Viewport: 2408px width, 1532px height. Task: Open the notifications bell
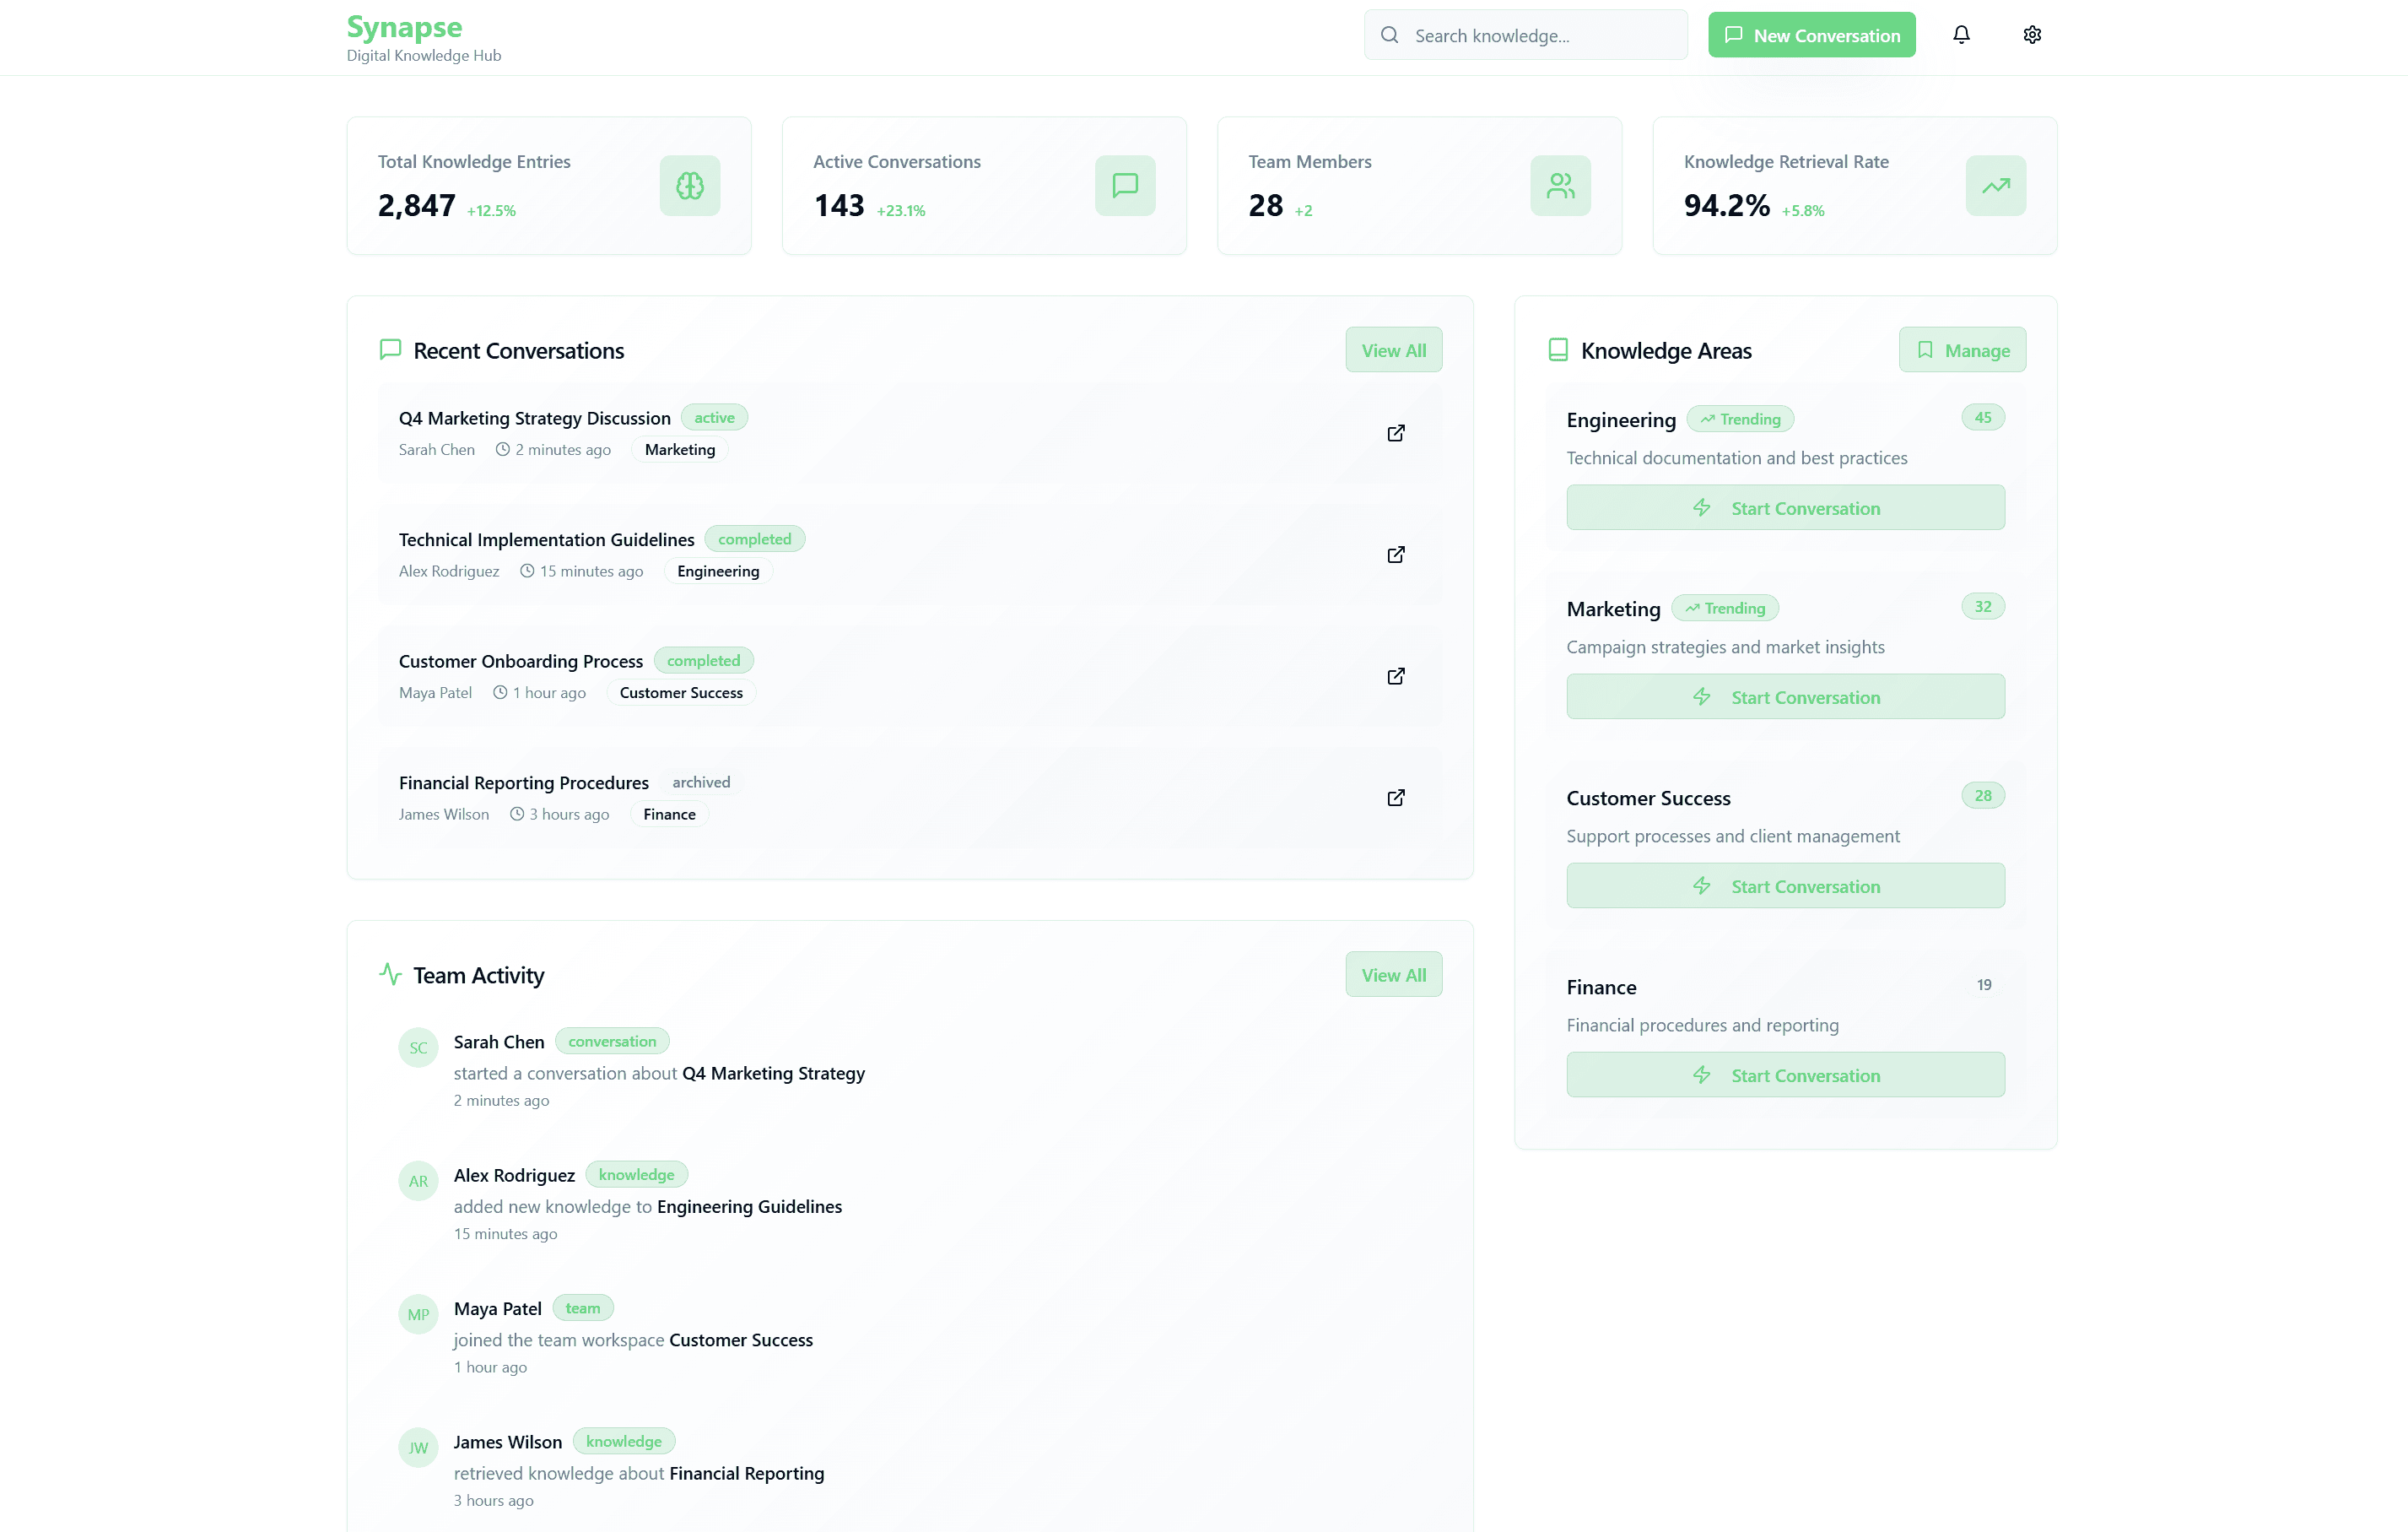1962,34
